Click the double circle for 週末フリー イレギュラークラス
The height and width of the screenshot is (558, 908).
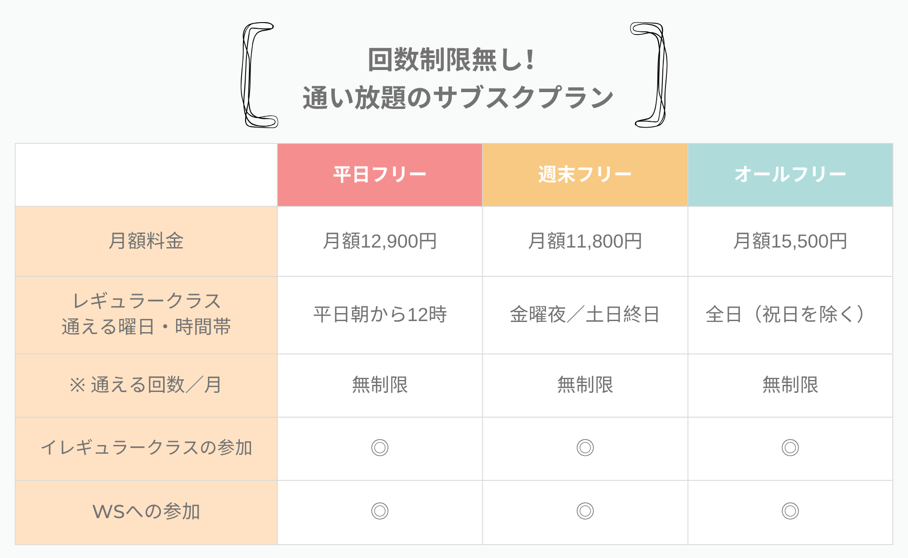585,448
